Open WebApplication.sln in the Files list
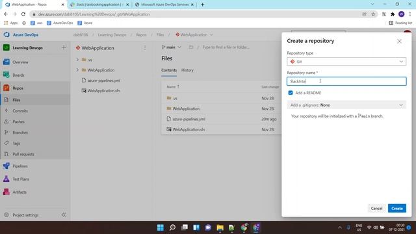Viewport: 416px width, 234px height. pos(188,129)
